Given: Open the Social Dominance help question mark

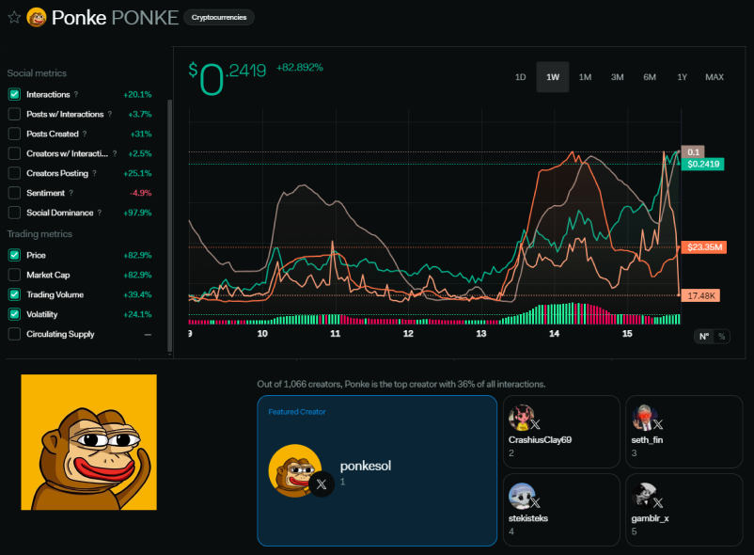Looking at the screenshot, I should [100, 213].
